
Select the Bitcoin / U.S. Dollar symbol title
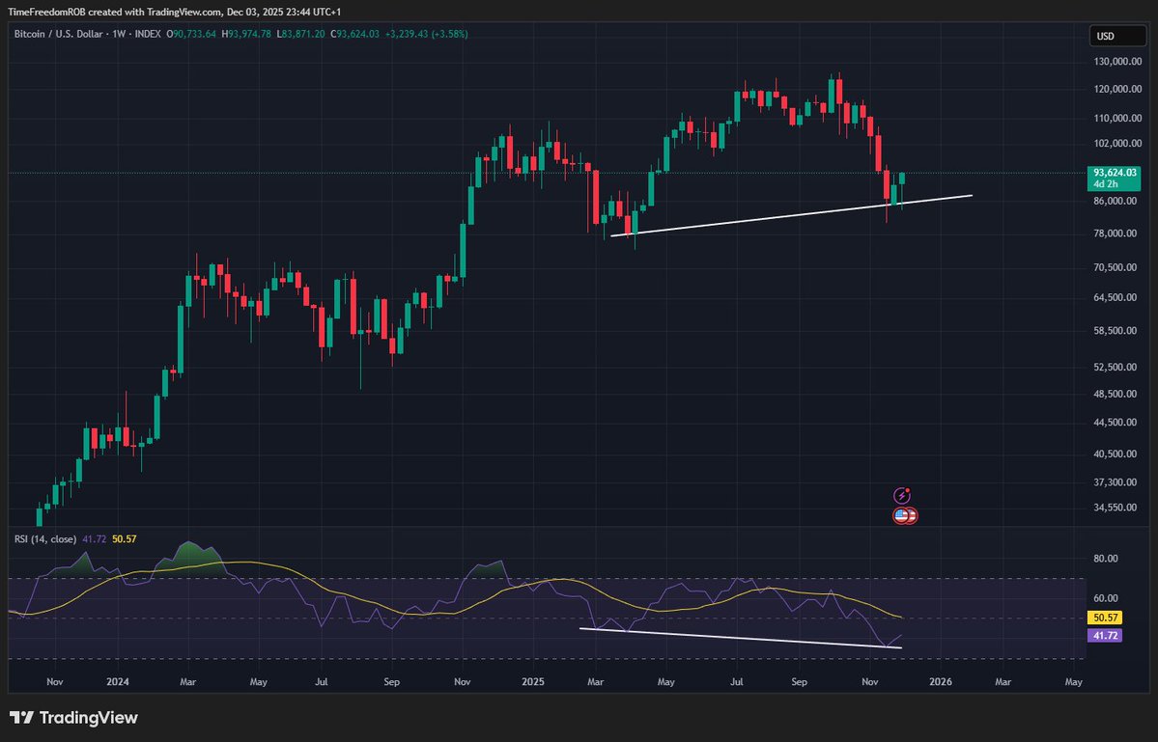pyautogui.click(x=58, y=34)
